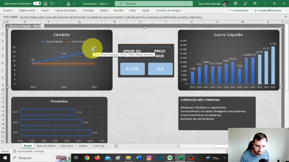
Task: Click the Redo arrow icon
Action: (x=60, y=4)
